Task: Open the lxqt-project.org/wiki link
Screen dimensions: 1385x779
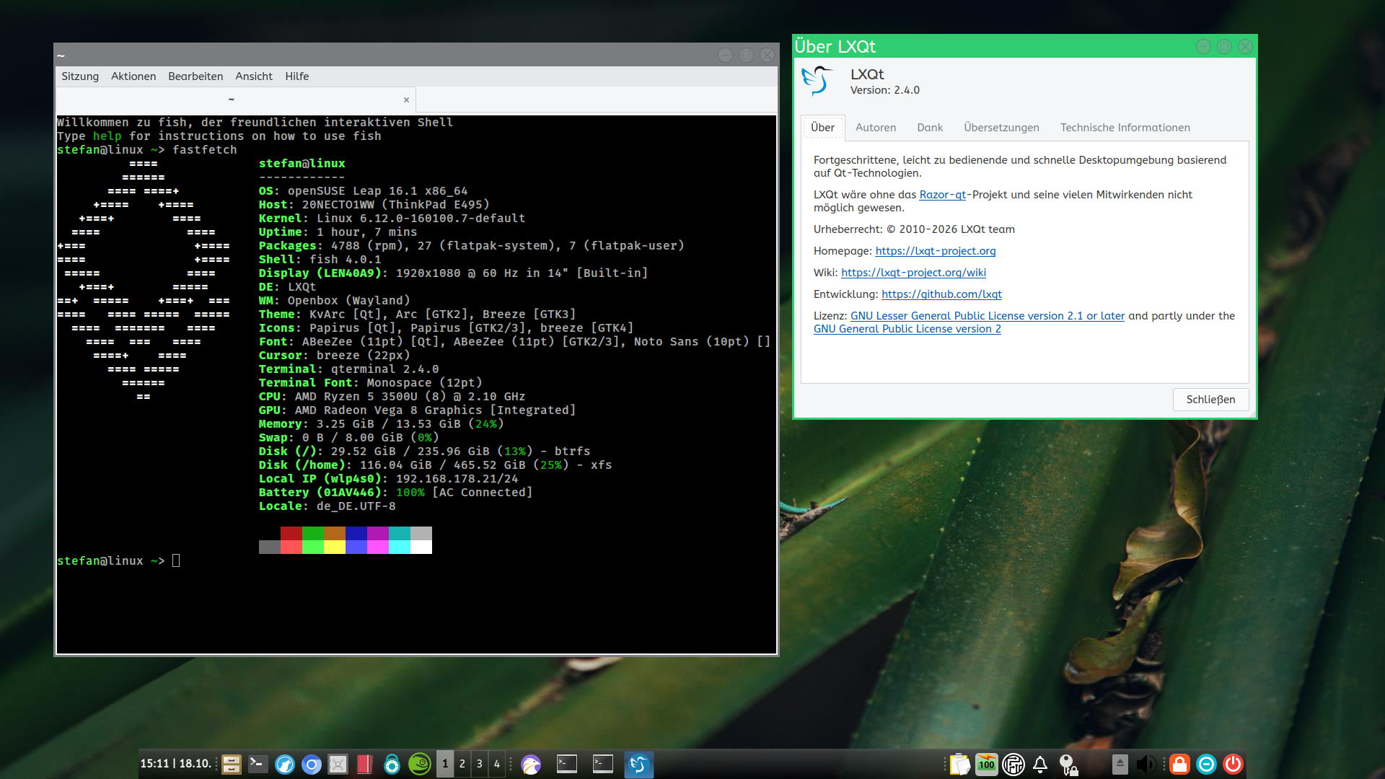Action: pyautogui.click(x=913, y=273)
